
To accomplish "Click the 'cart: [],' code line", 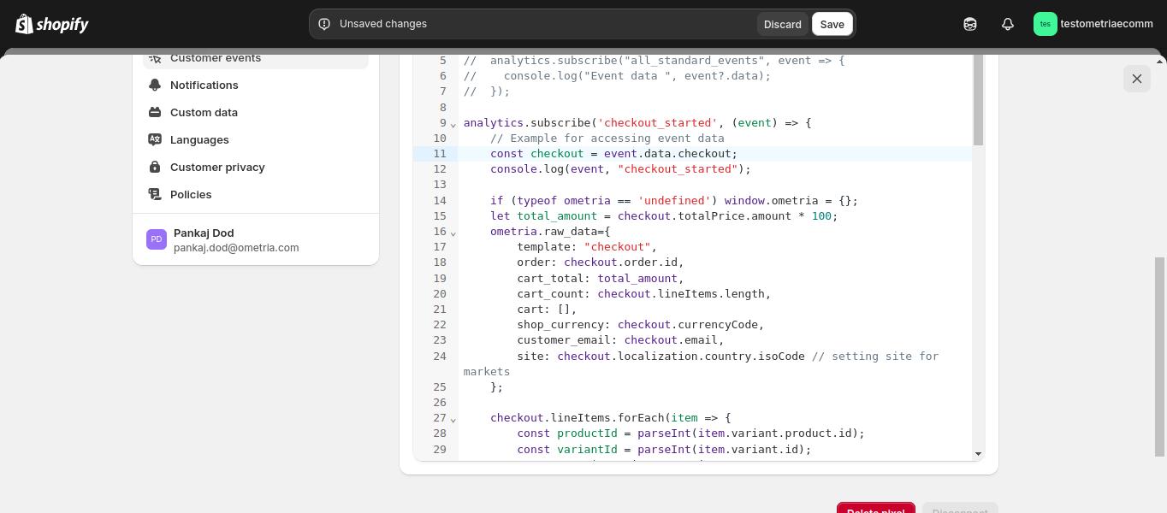I will point(547,310).
